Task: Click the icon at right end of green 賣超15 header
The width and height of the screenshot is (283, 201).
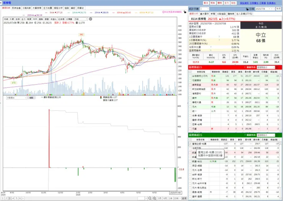Action: tap(277, 135)
